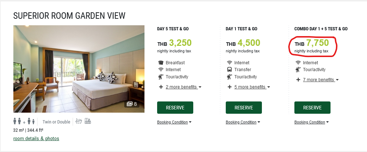Reserve the Day 1 Test & Go rate
The width and height of the screenshot is (367, 152).
coord(244,108)
